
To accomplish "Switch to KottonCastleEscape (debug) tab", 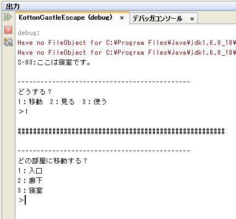I will [65, 18].
